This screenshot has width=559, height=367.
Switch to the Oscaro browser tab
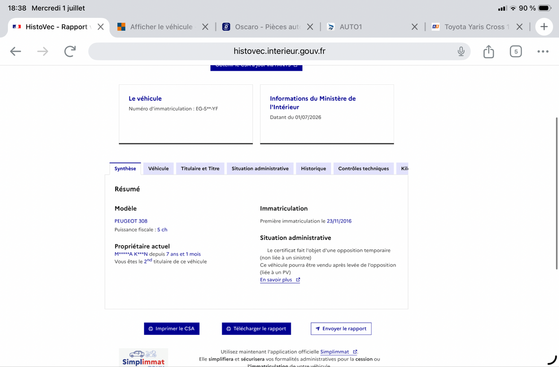262,27
